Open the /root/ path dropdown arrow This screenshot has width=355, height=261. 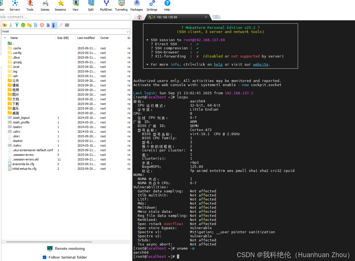128,32
